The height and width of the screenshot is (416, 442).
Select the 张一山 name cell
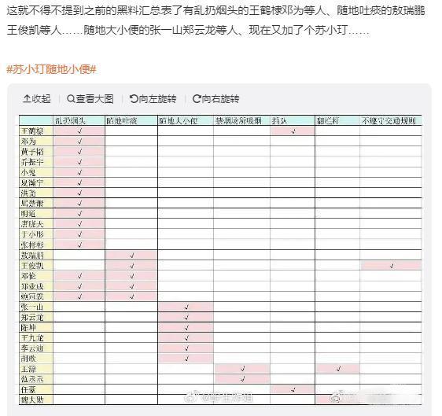[x=36, y=307]
